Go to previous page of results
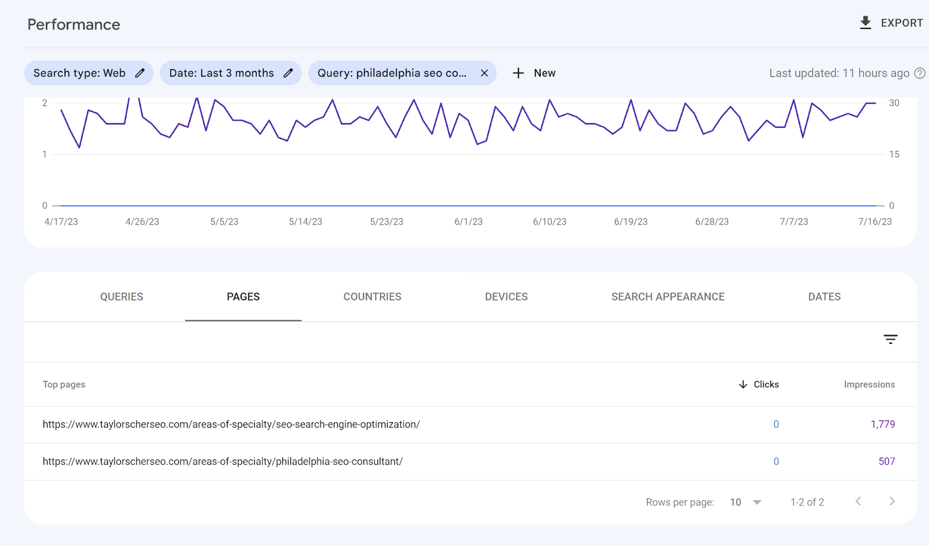Screen dimensions: 929x546 point(858,501)
